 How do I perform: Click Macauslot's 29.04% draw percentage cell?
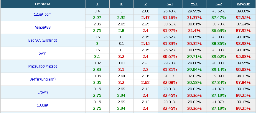tap(194, 70)
